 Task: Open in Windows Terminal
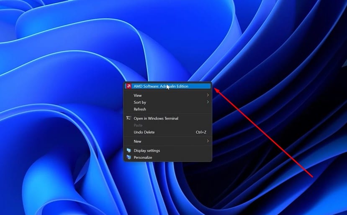(x=156, y=119)
